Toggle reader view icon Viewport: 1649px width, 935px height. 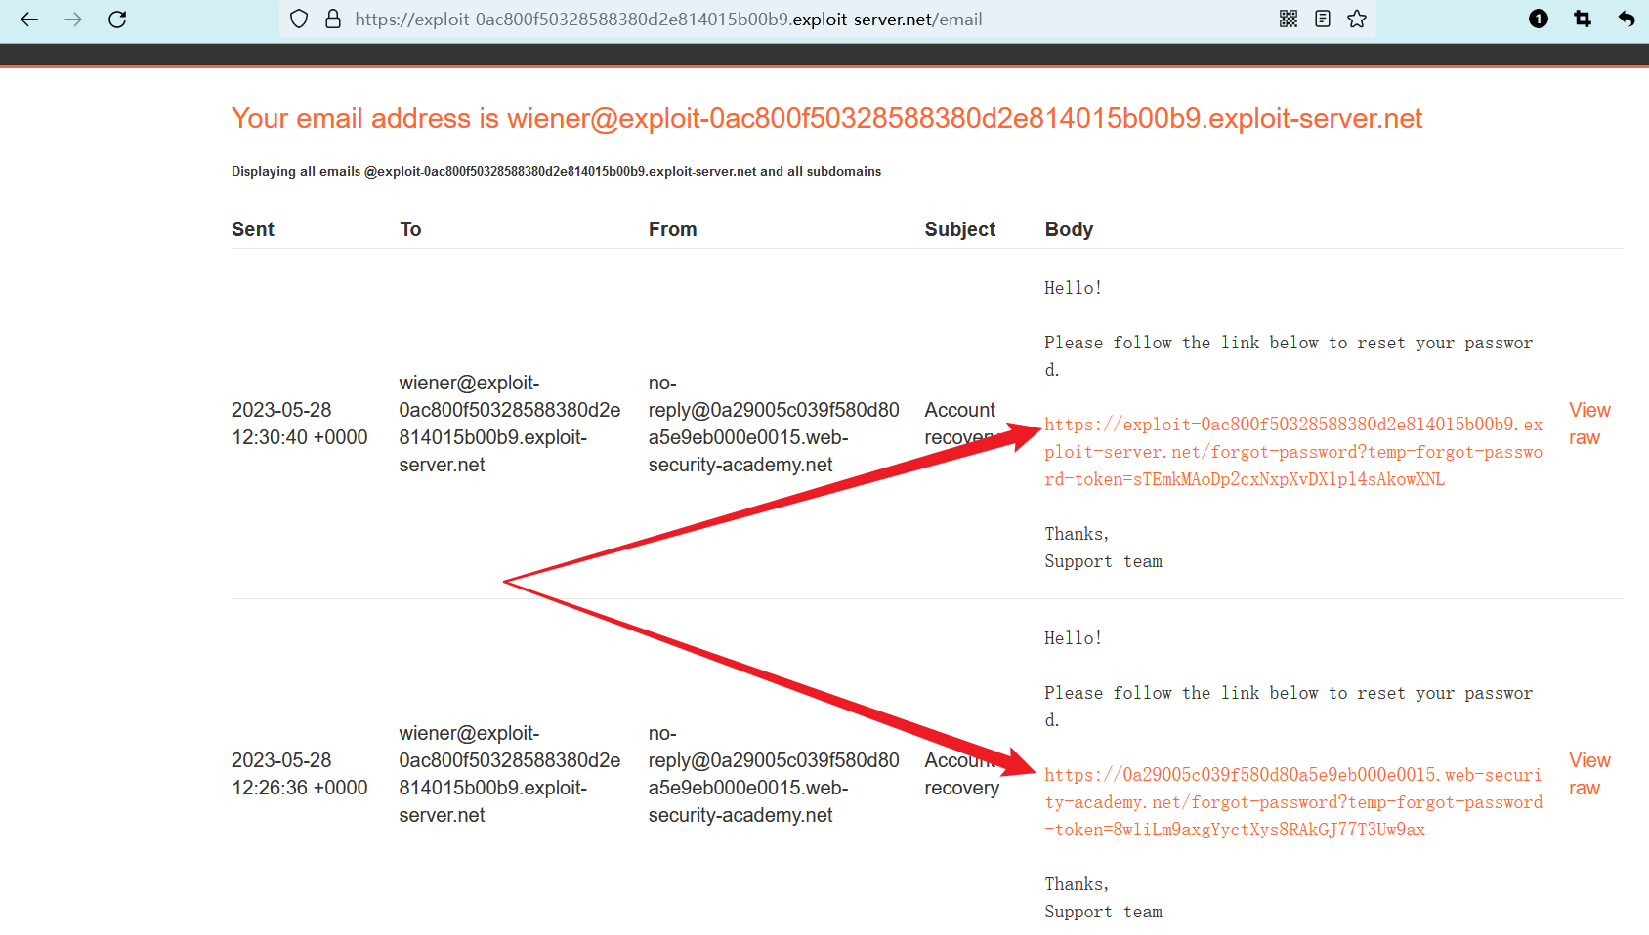1323,19
